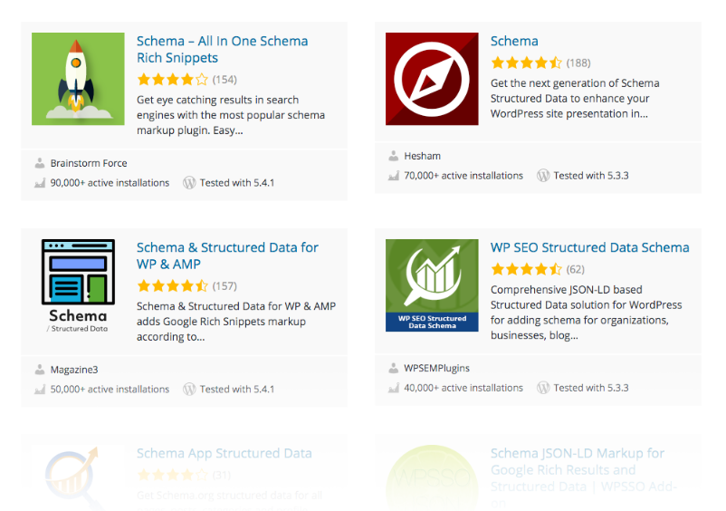Click the star rating showing 188 reviews
The height and width of the screenshot is (511, 726).
527,63
